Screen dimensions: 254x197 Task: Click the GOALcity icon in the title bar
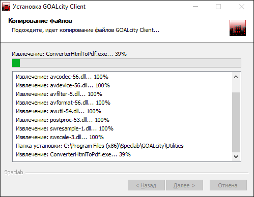point(6,7)
